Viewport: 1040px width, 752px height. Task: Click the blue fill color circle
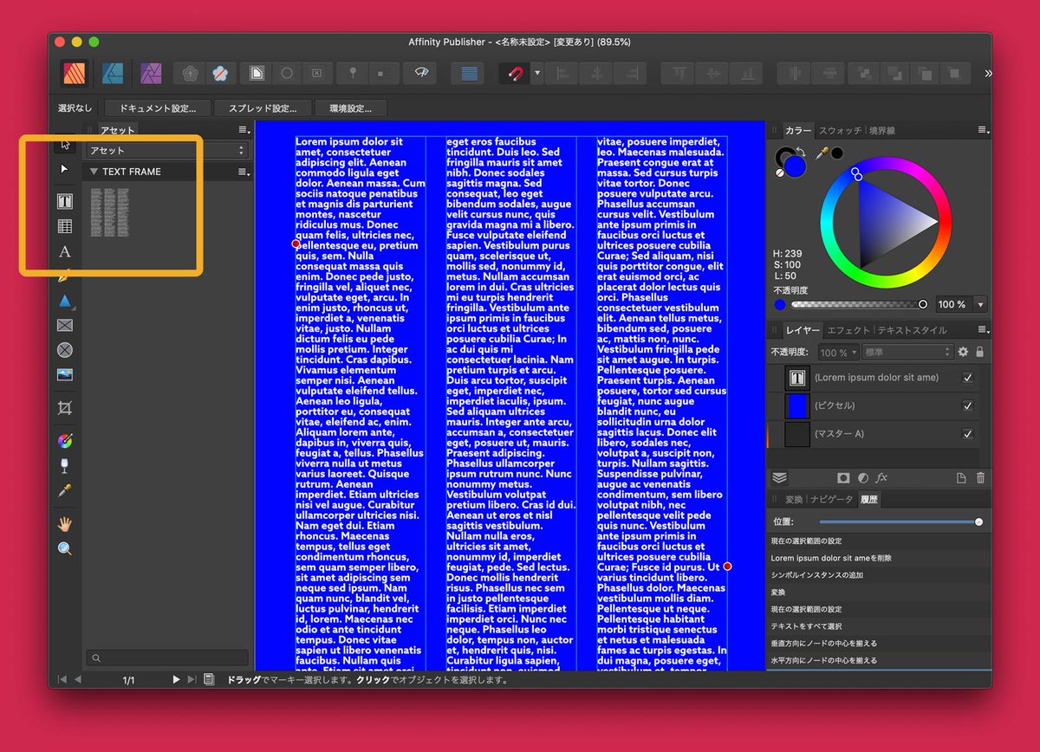[796, 166]
